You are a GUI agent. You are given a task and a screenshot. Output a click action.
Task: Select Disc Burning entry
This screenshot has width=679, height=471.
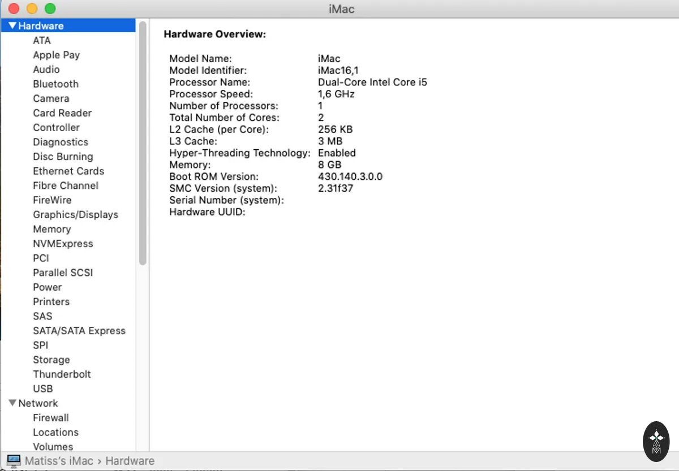(63, 157)
